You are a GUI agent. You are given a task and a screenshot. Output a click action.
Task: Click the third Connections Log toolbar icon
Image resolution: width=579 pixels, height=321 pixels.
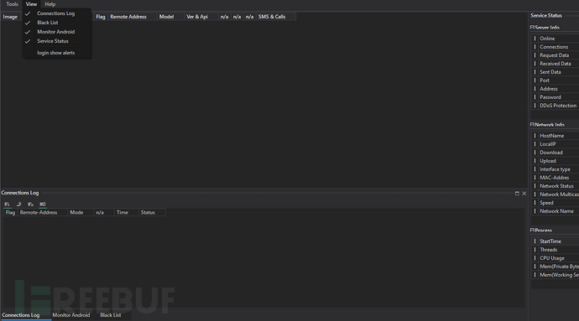pyautogui.click(x=31, y=204)
